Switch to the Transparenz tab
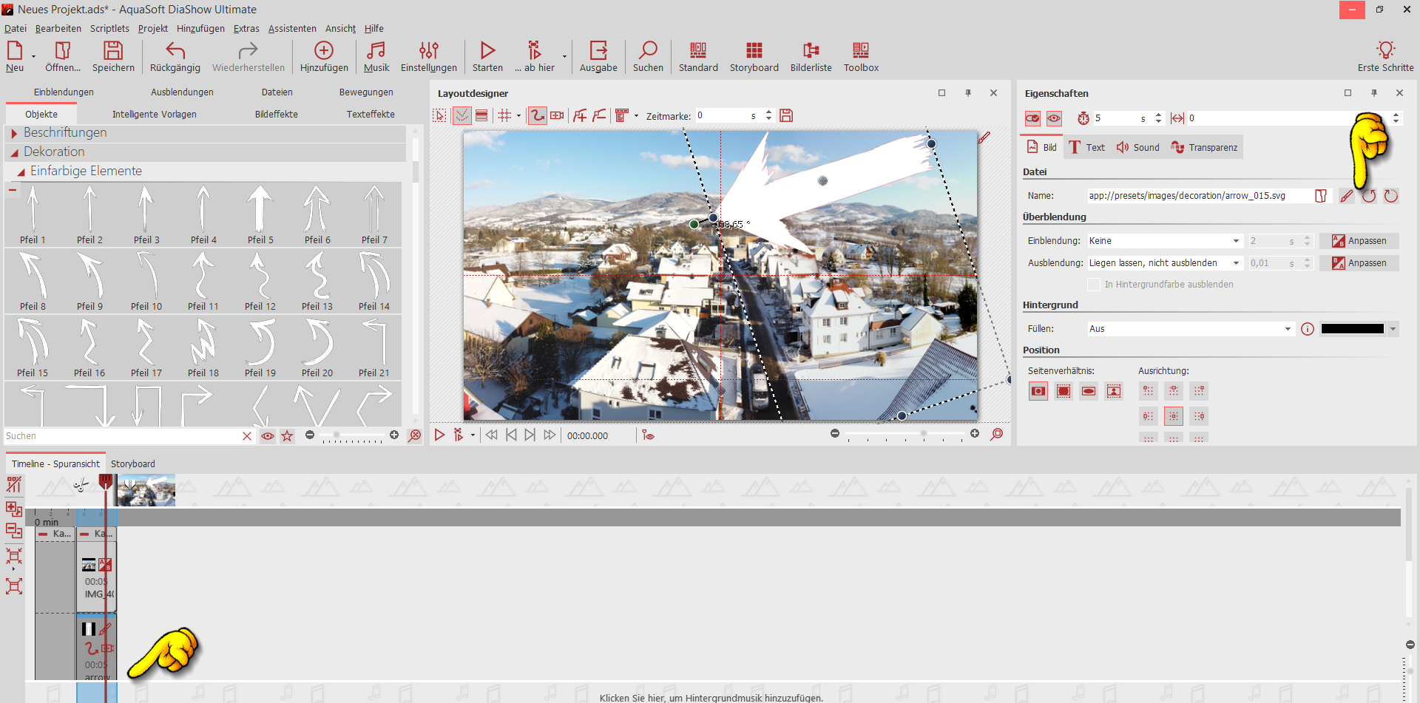Screen dimensions: 1420x703 pos(1204,148)
